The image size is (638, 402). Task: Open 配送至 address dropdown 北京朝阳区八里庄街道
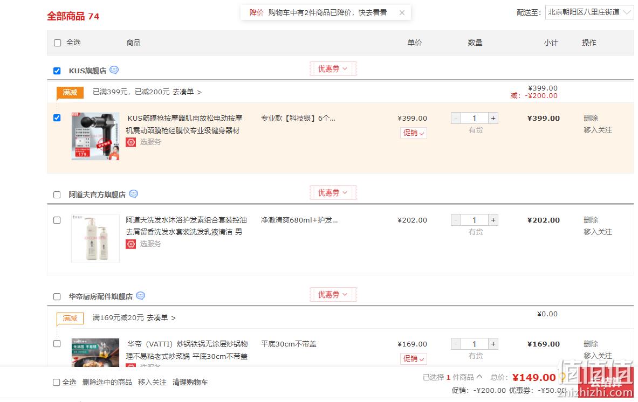click(x=589, y=12)
